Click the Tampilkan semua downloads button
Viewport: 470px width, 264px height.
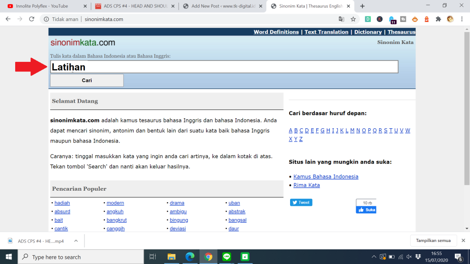433,241
